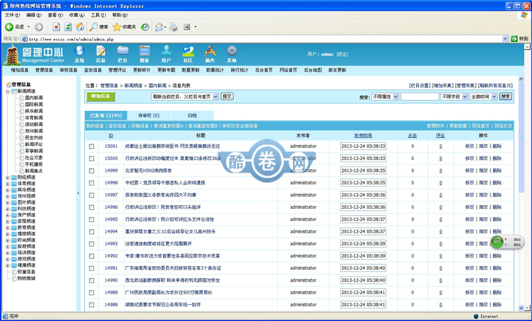Click the 其他 gear icon
This screenshot has width=532, height=321.
(x=231, y=51)
